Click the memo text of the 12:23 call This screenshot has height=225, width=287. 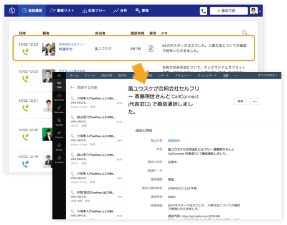pyautogui.click(x=204, y=48)
